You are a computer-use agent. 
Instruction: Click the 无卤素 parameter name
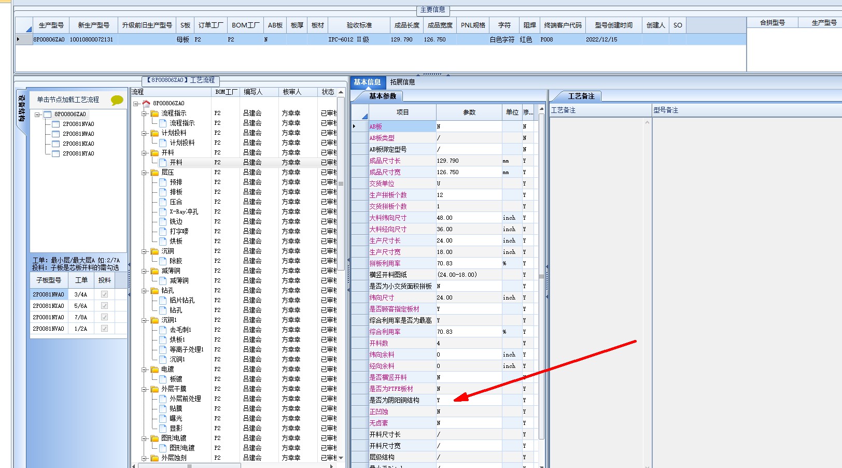[x=378, y=423]
